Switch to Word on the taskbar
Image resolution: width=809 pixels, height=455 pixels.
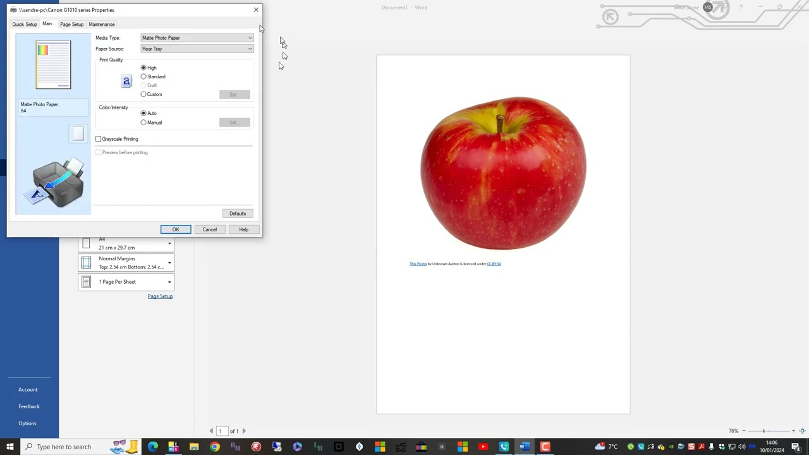524,447
